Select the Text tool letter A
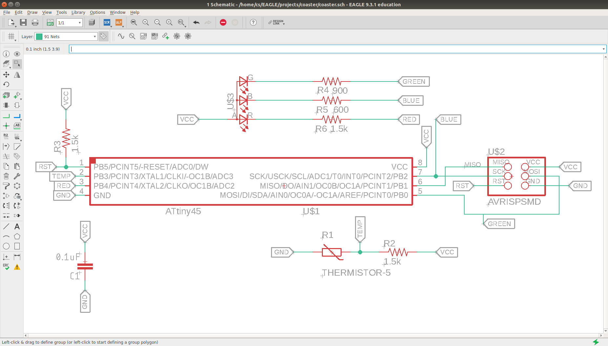The width and height of the screenshot is (608, 346). pos(17,226)
